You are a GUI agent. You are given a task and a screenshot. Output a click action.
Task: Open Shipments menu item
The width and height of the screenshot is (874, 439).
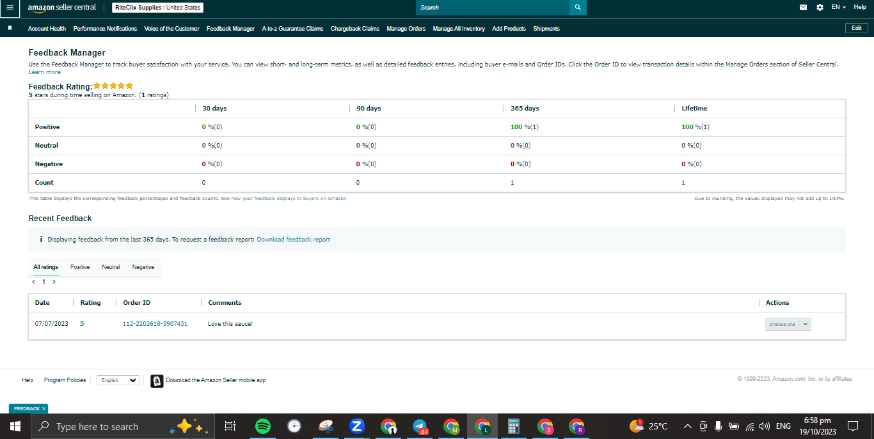click(x=546, y=29)
